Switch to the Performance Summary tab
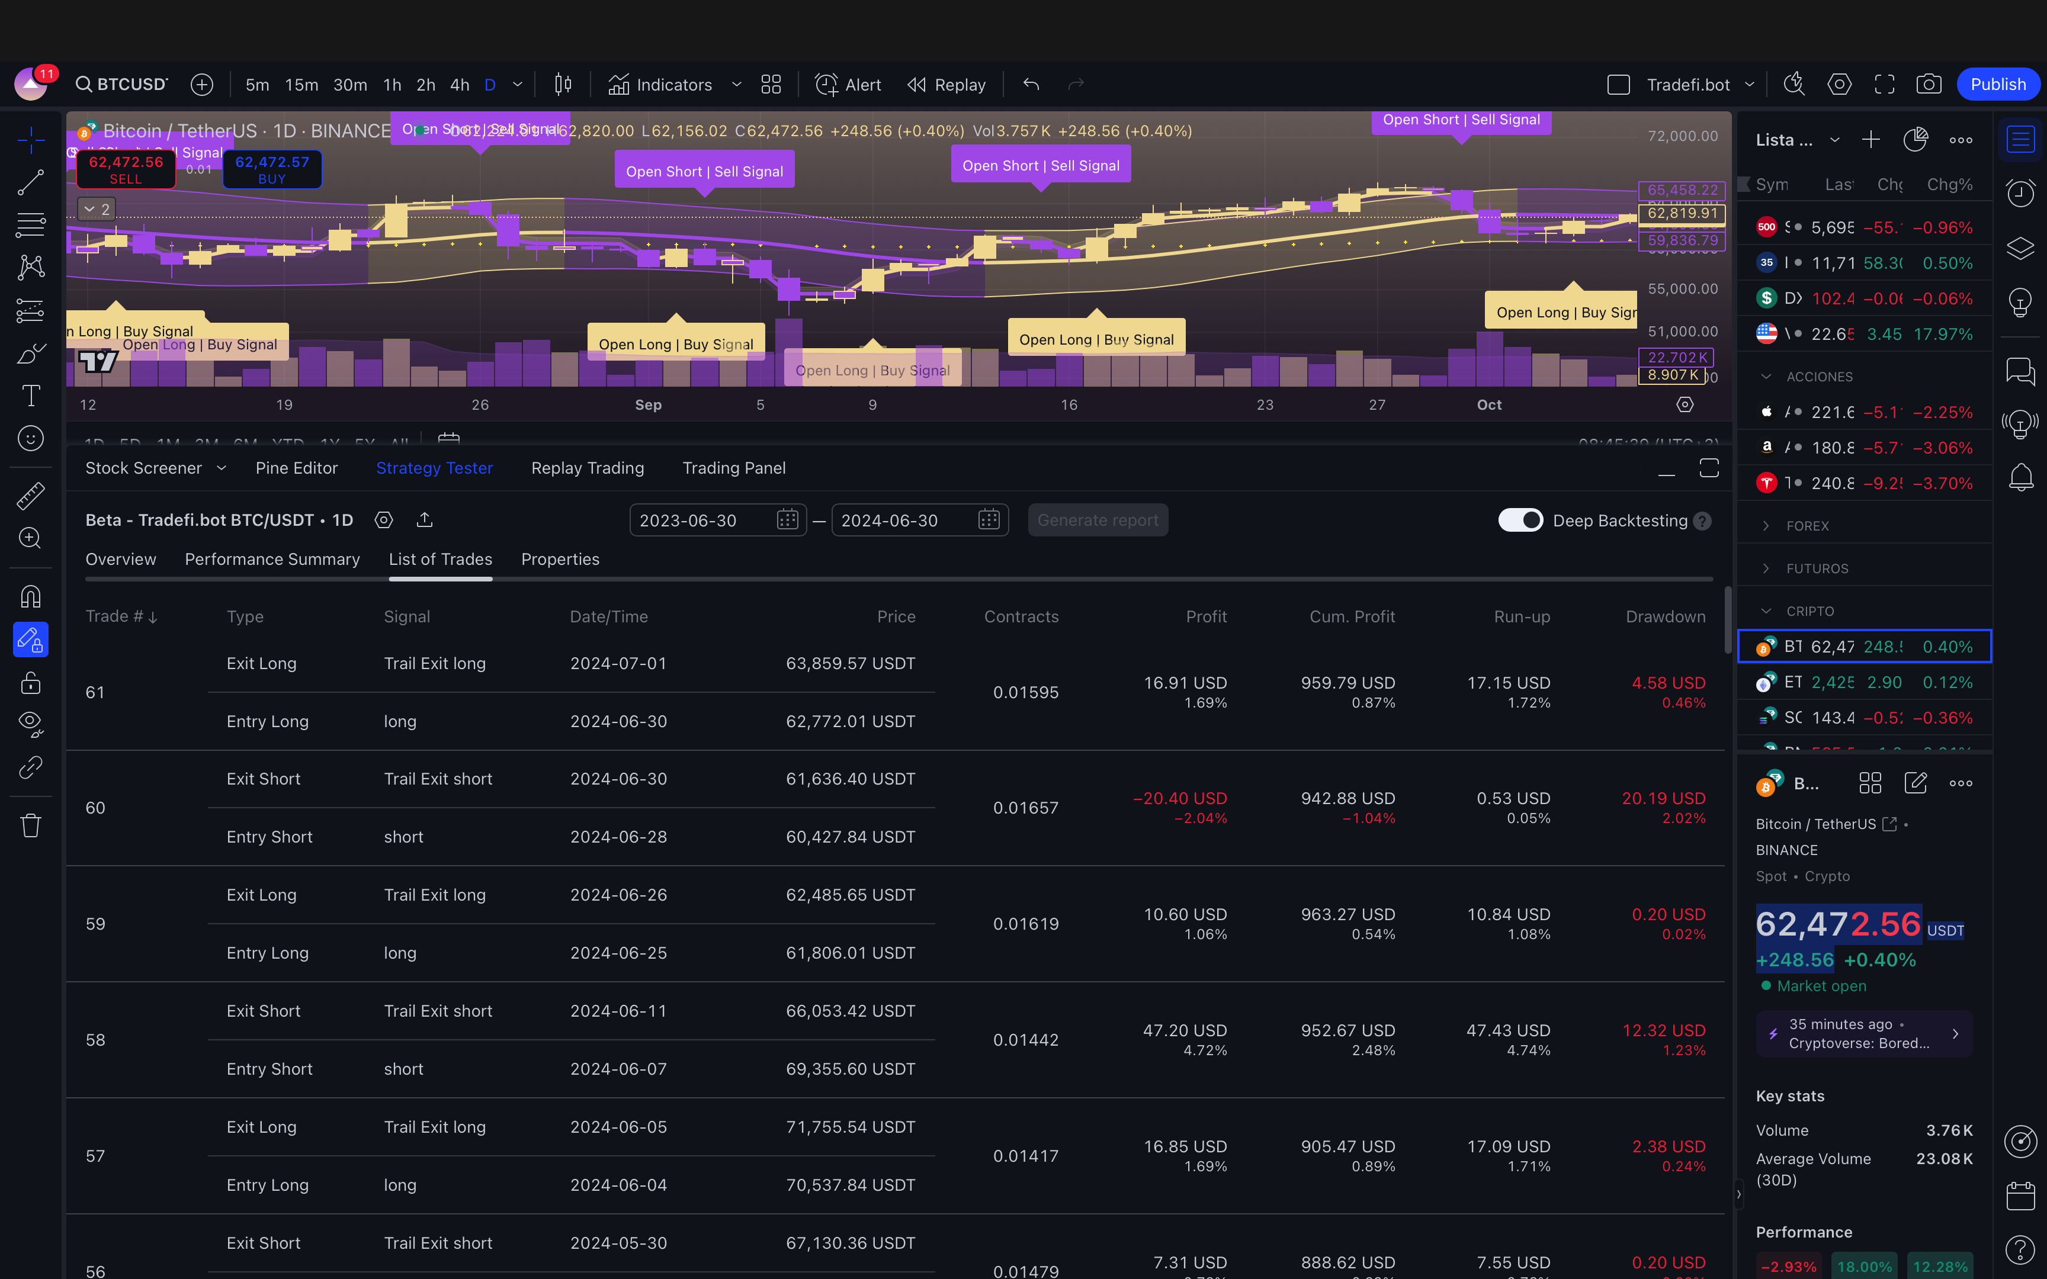 click(272, 559)
